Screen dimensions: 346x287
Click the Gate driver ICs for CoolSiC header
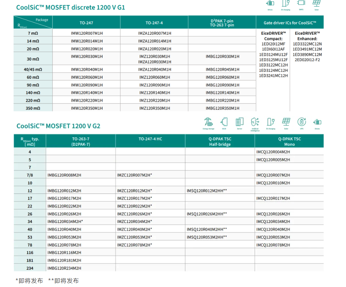click(289, 23)
